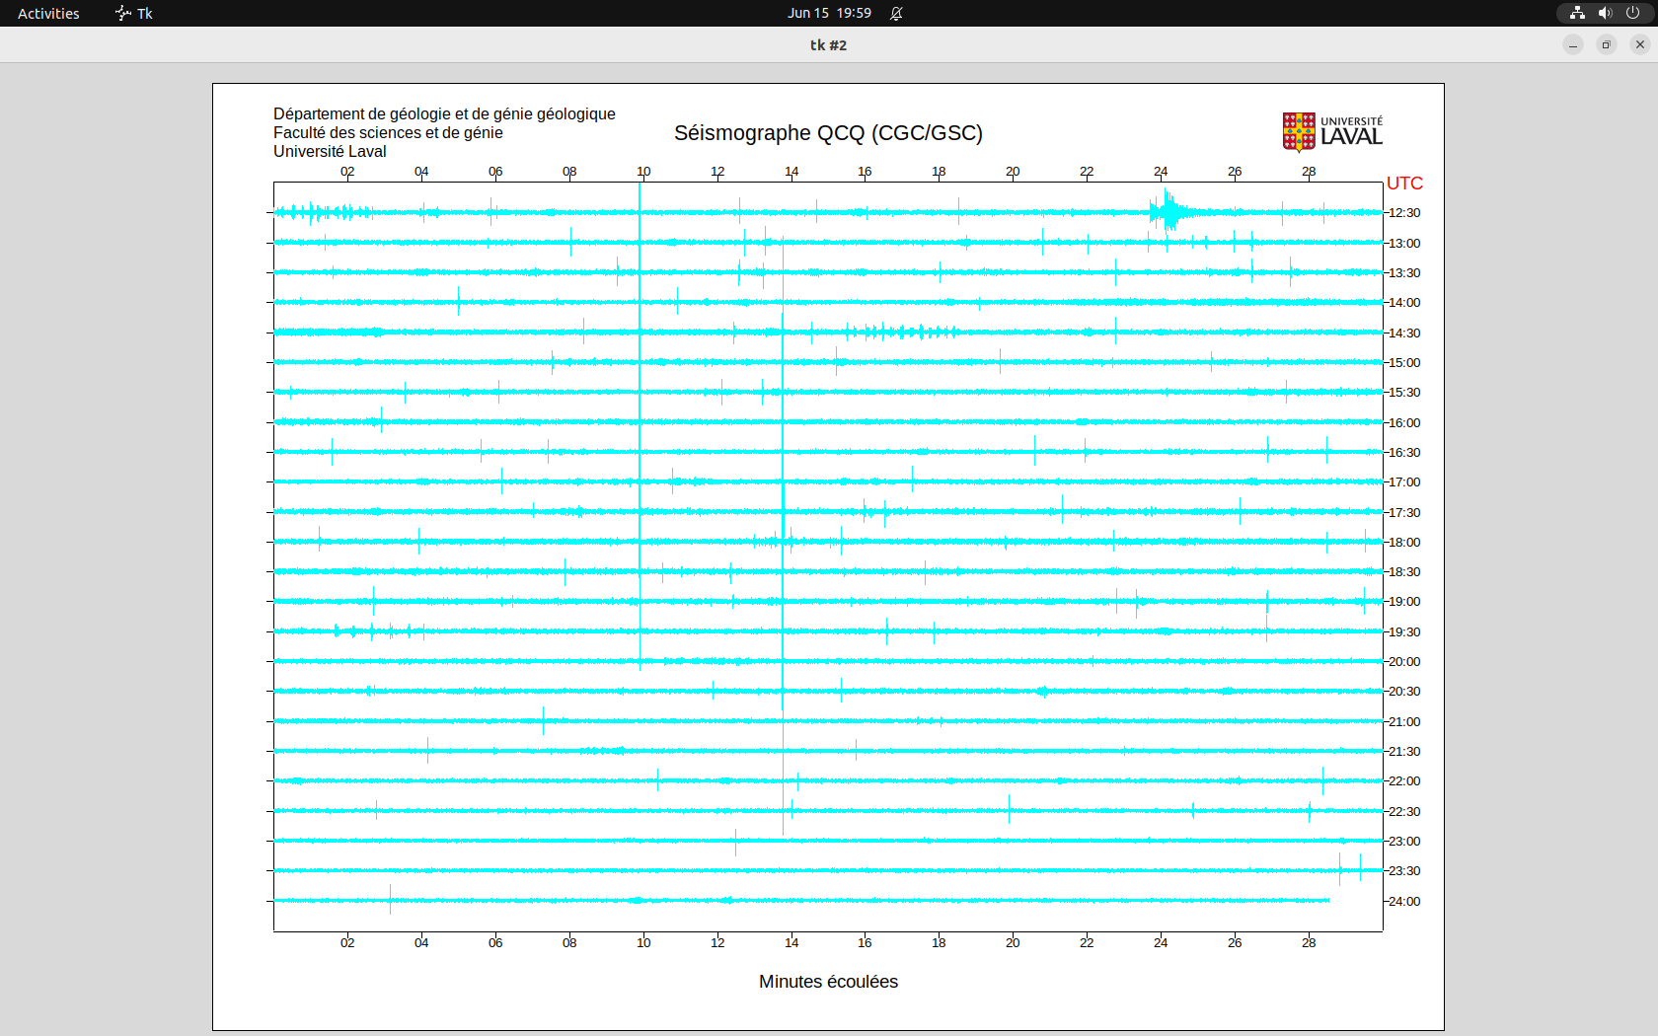Click the 19:30 time label

(1404, 632)
